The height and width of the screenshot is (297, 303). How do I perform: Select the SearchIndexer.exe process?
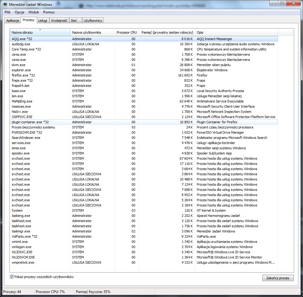144,138
